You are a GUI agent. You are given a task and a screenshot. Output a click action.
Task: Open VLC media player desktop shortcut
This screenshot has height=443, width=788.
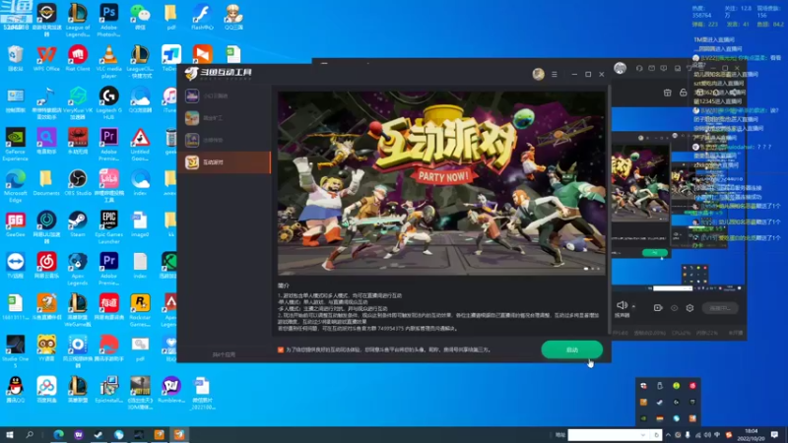coord(108,62)
